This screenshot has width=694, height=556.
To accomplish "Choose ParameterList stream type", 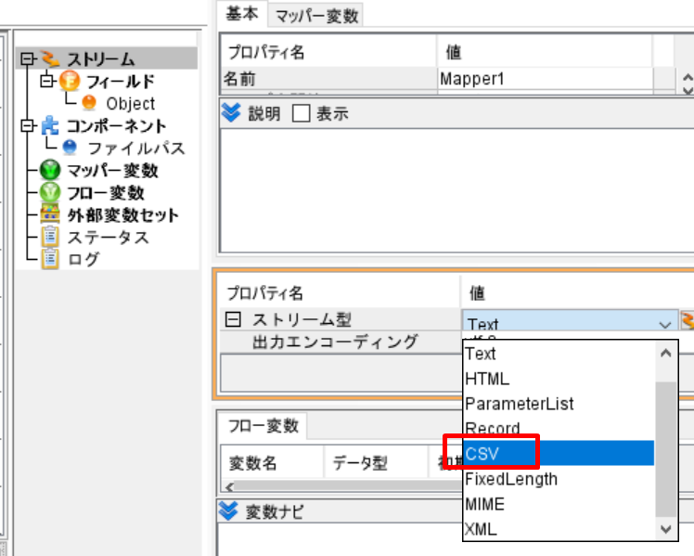I will tap(559, 404).
